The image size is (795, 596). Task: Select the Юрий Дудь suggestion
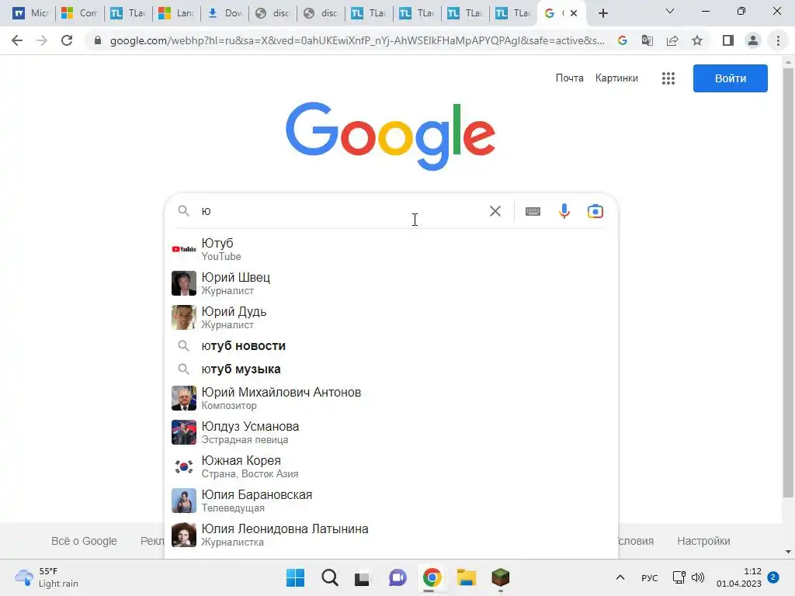391,317
